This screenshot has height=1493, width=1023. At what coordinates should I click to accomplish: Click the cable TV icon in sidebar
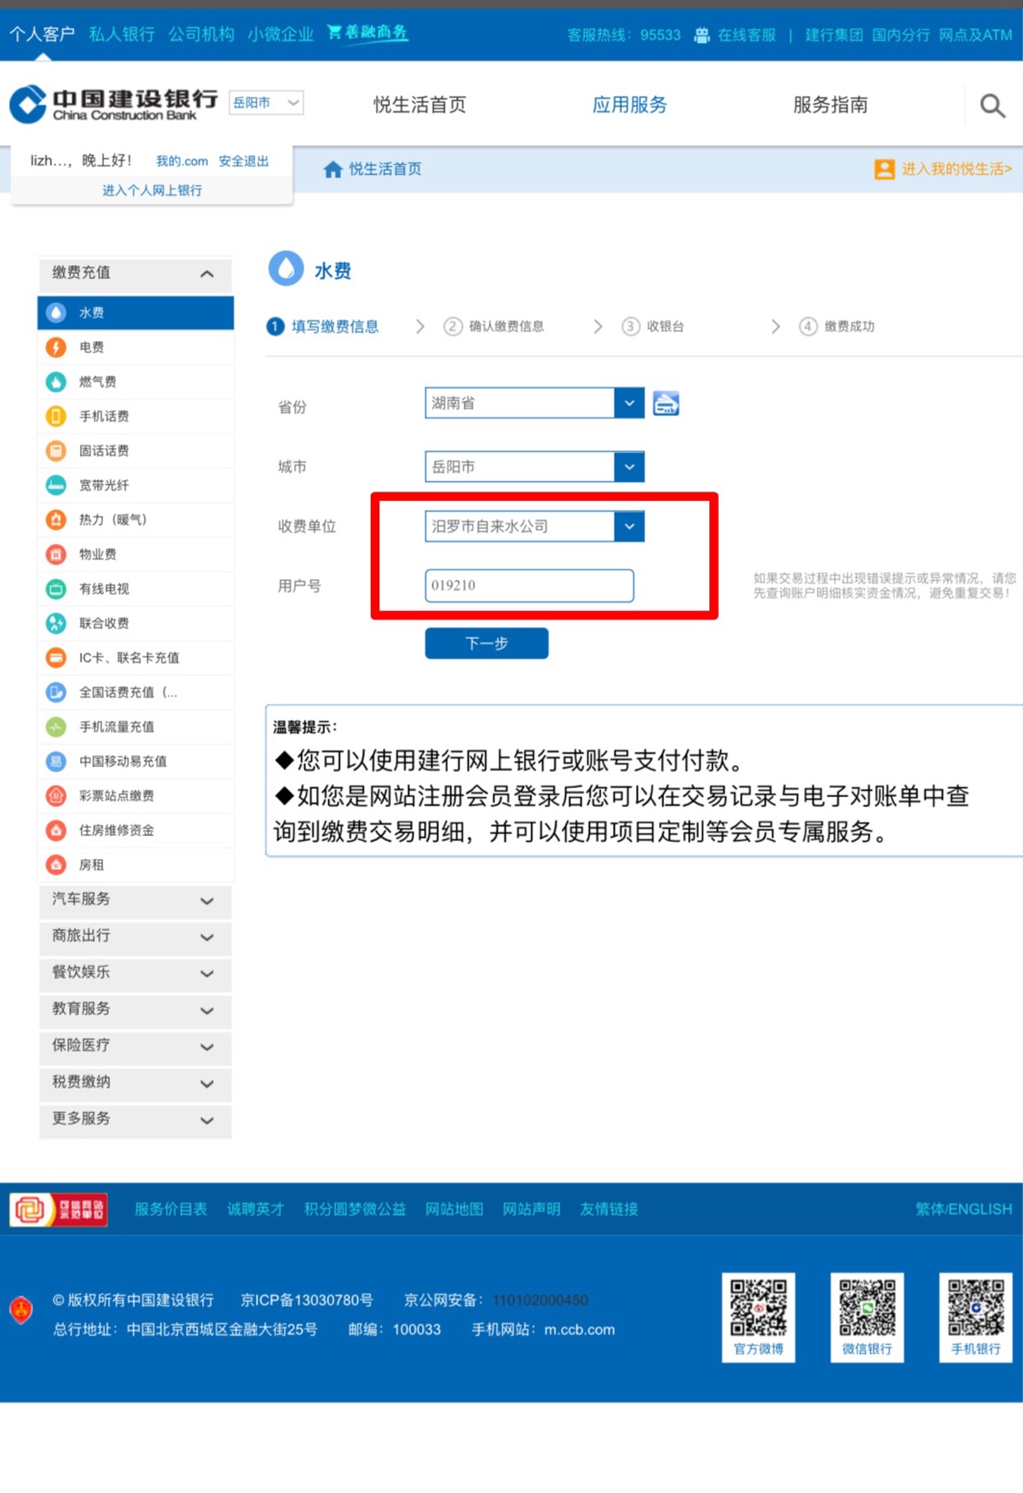pos(55,589)
